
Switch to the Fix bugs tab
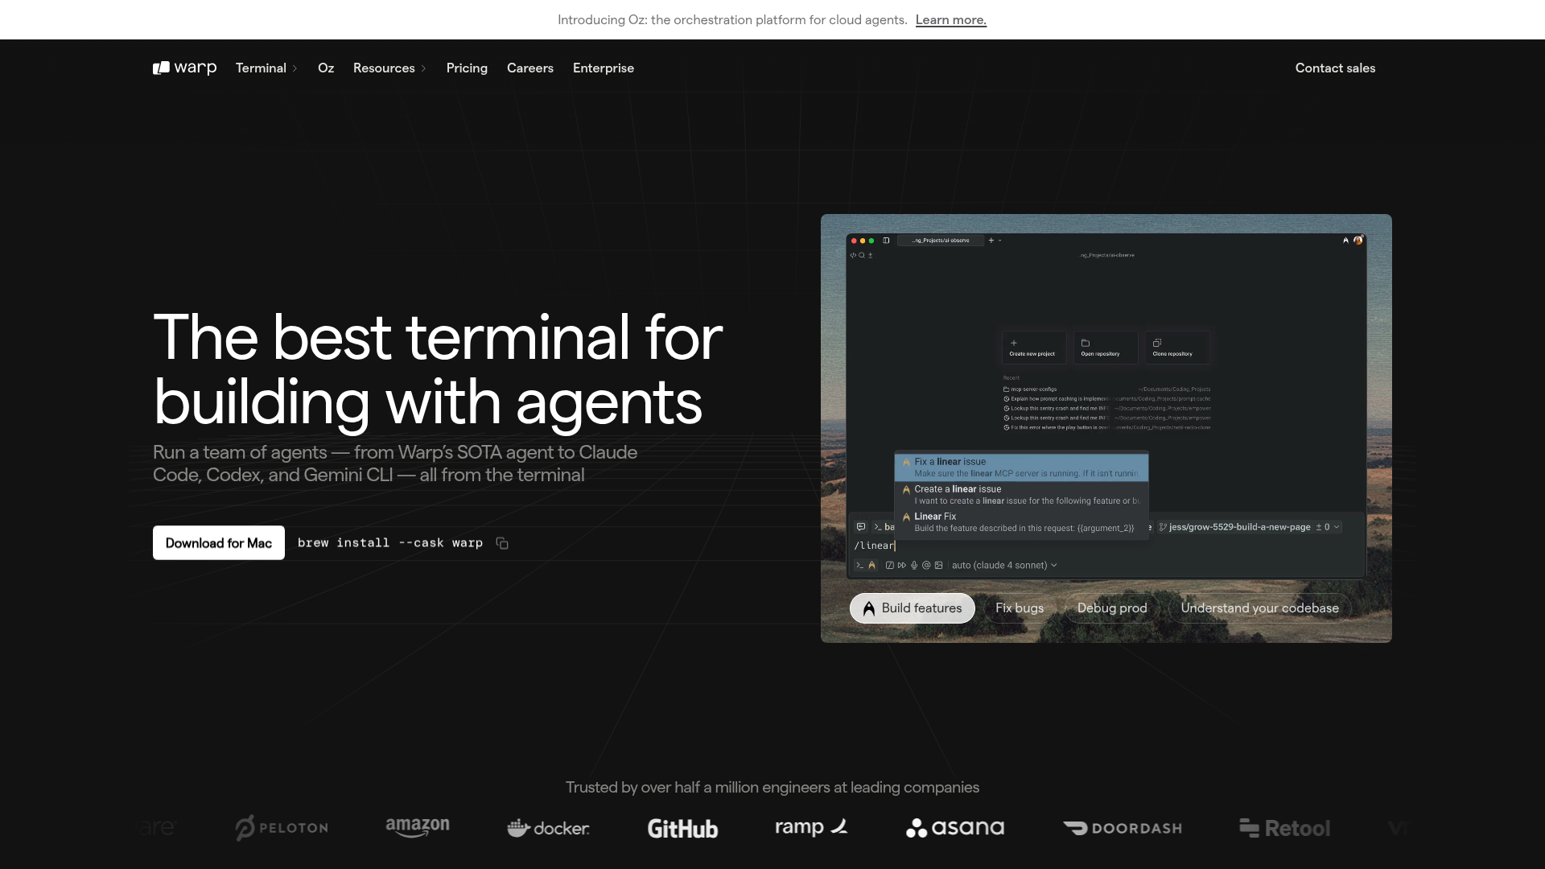1020,608
